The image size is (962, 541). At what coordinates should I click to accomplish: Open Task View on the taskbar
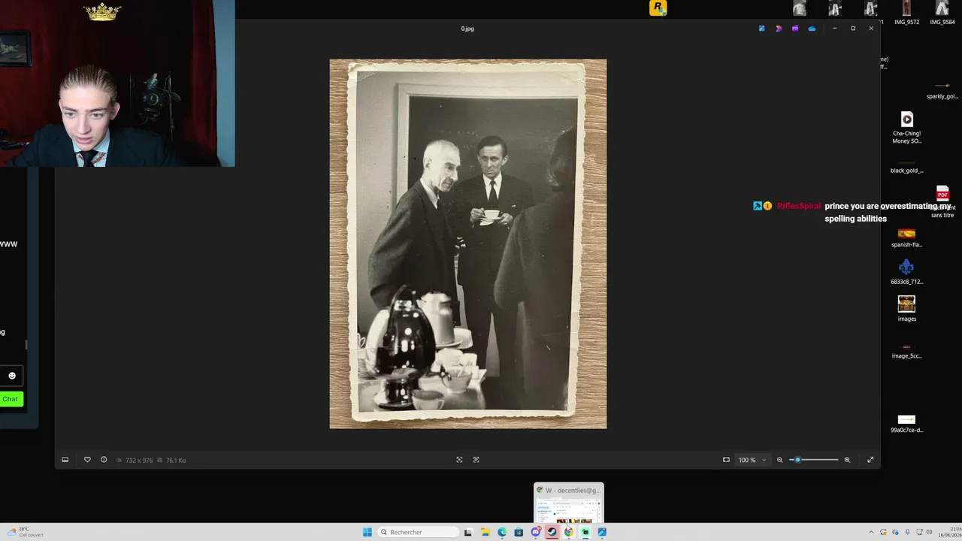coord(467,532)
